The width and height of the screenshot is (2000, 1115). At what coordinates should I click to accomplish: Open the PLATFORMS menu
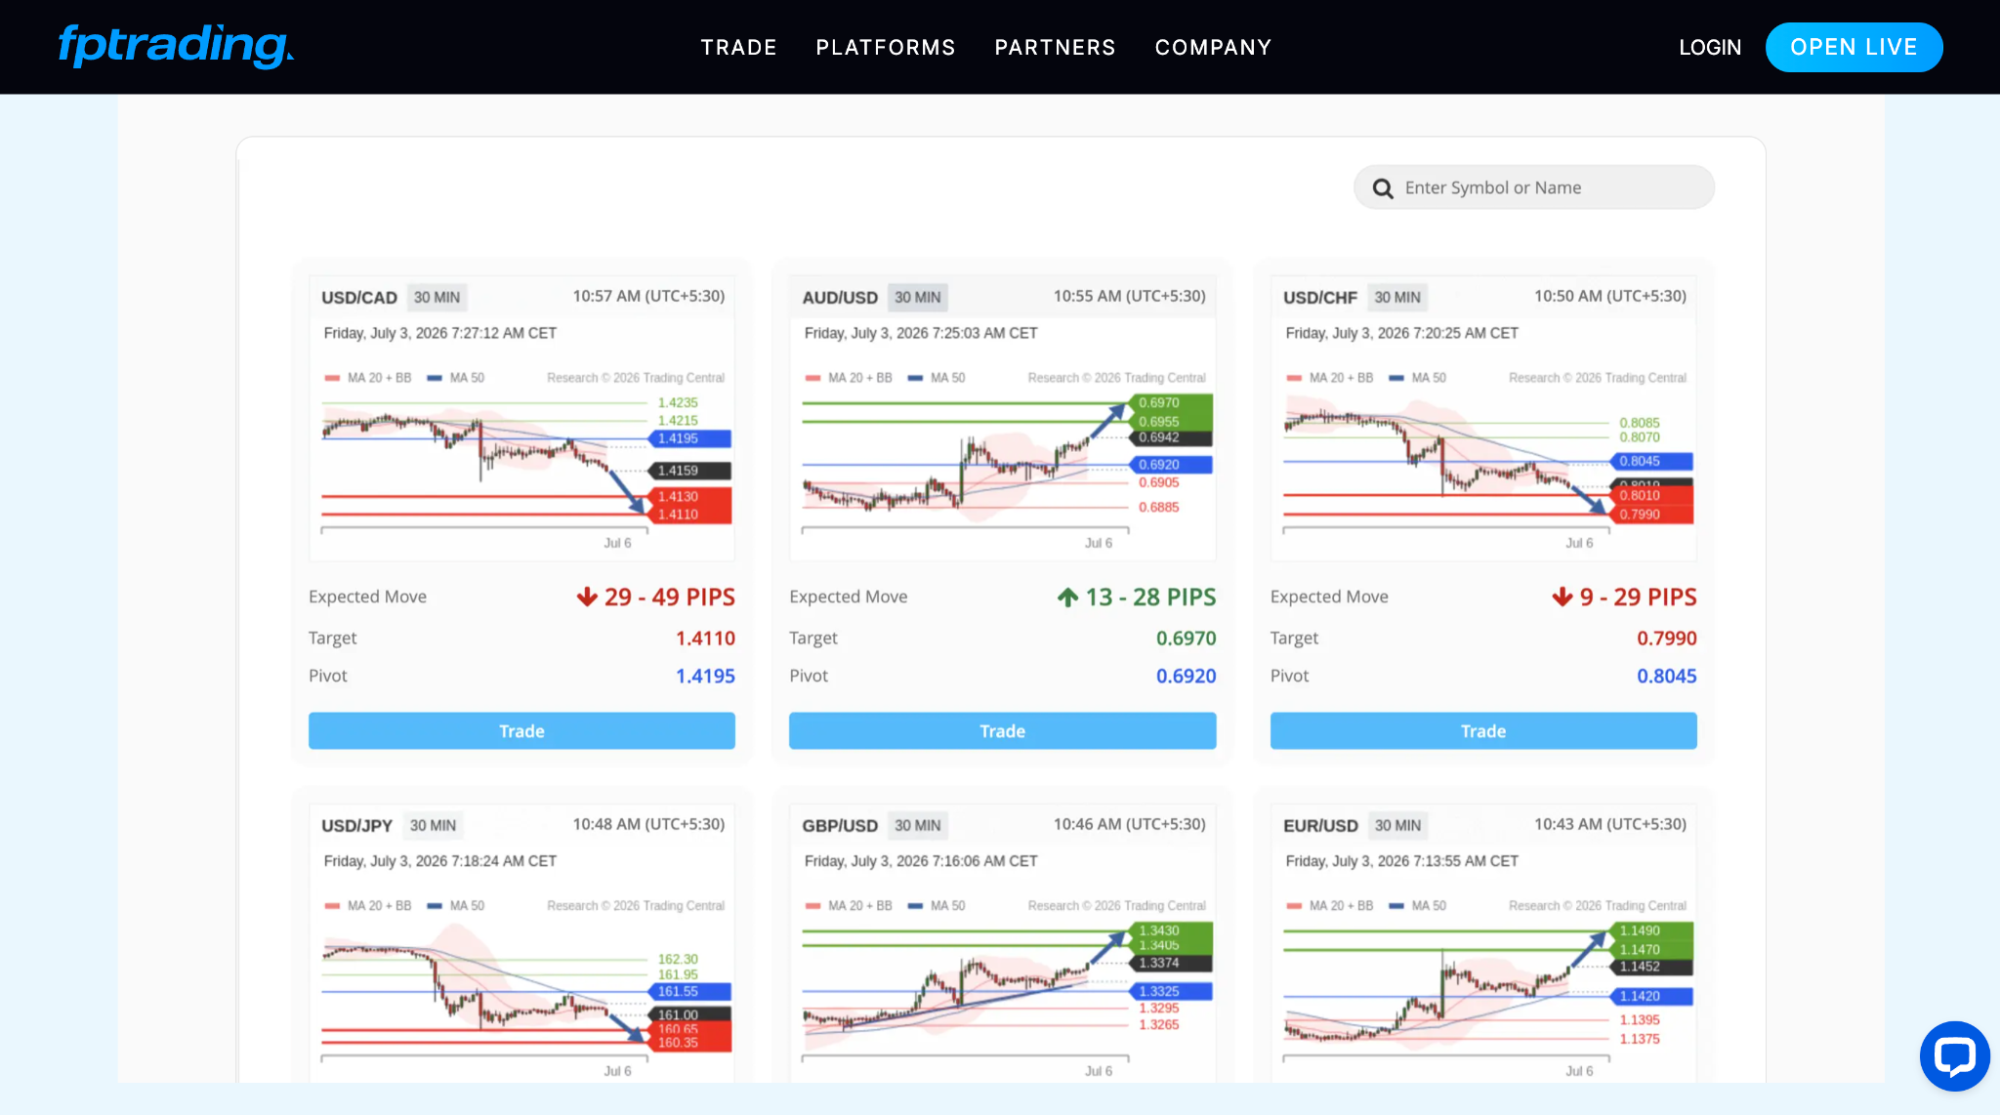886,47
